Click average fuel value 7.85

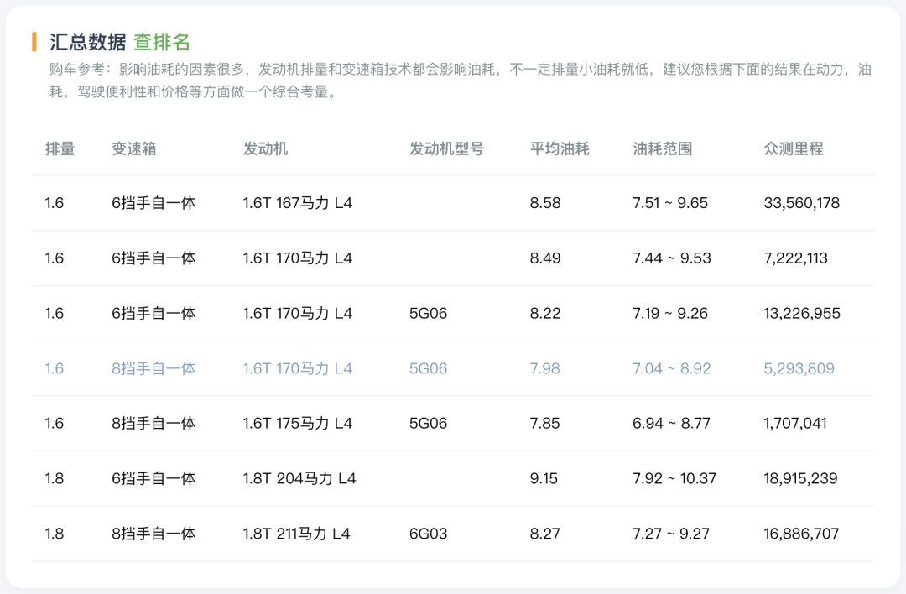click(x=545, y=423)
